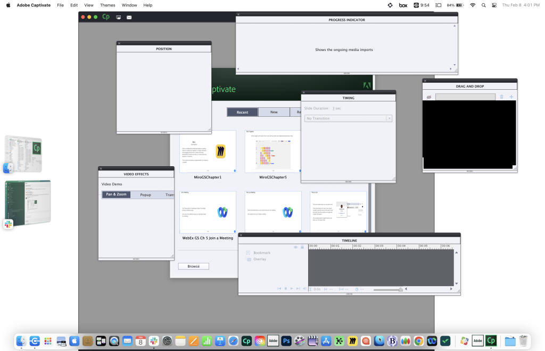Click the timeline zoom slider handle
The image size is (545, 351).
tap(401, 289)
